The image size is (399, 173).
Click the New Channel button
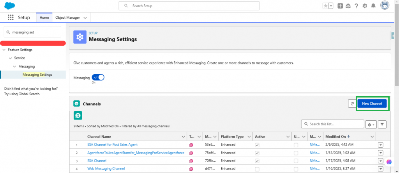coord(372,103)
